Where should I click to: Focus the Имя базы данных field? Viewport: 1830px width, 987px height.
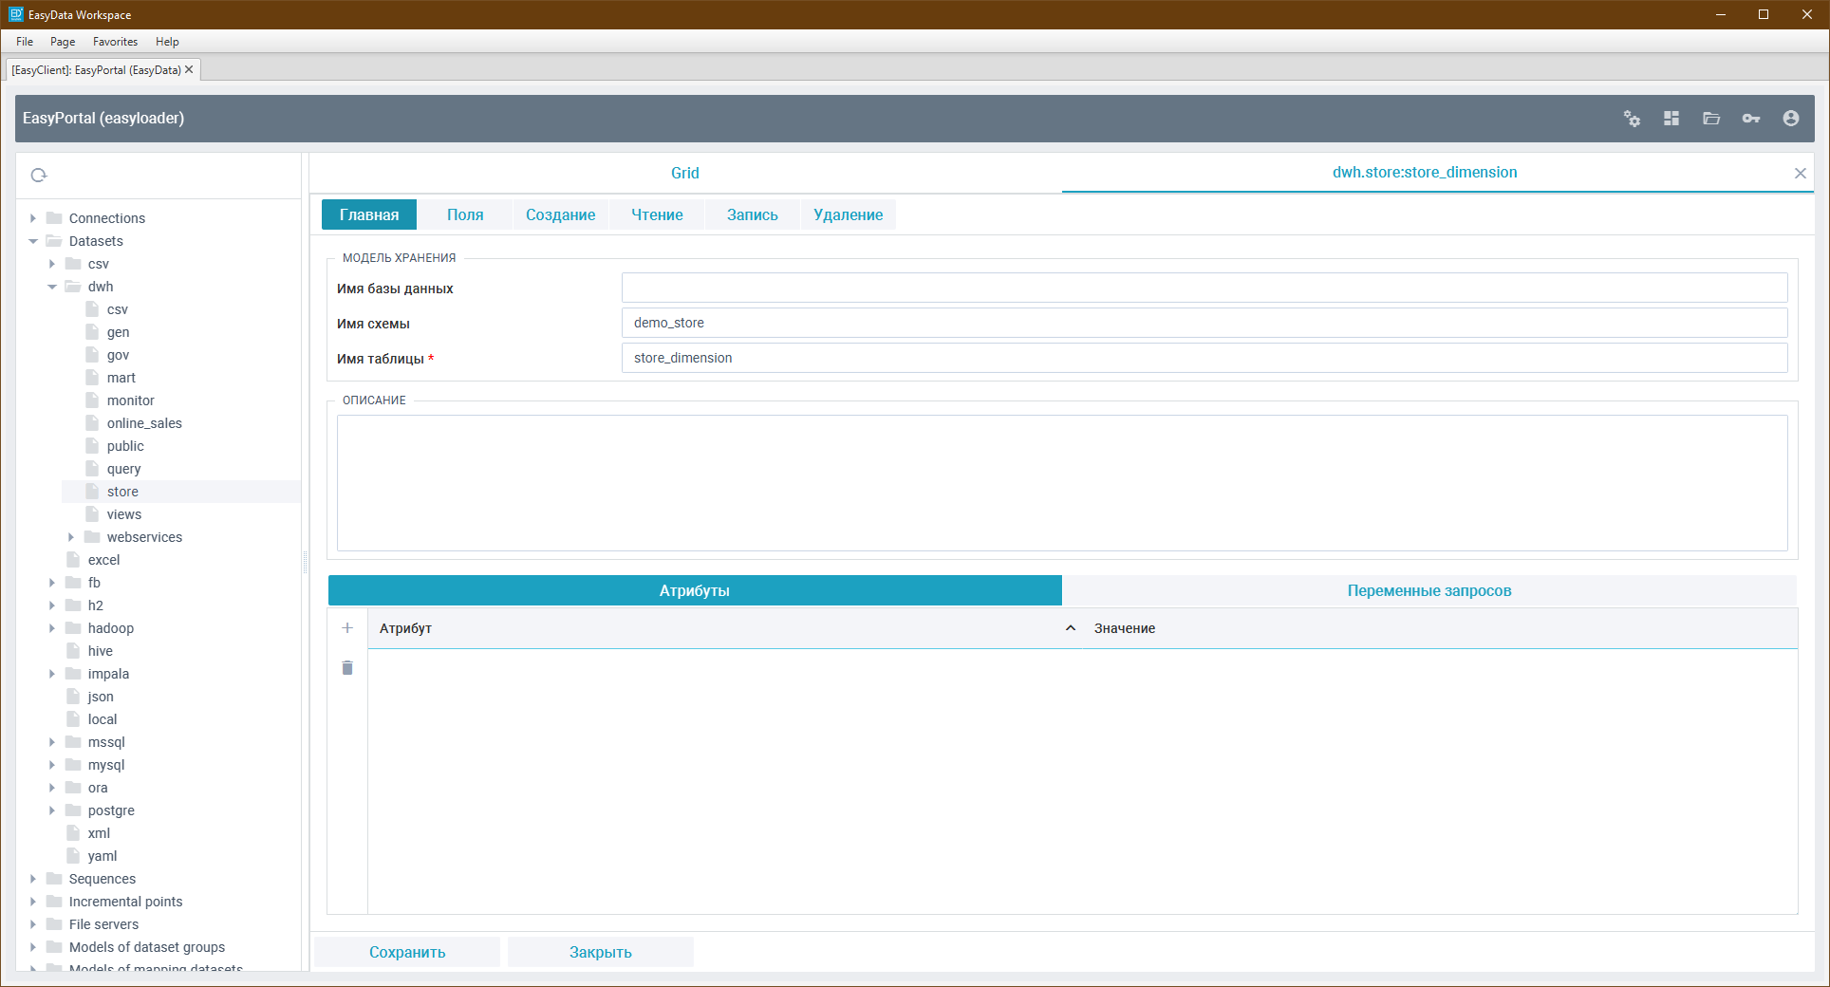coord(1204,288)
